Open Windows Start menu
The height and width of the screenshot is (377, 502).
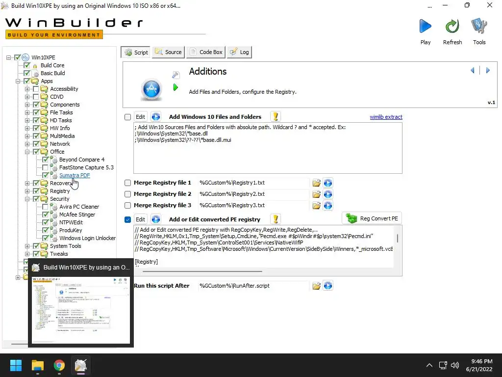pyautogui.click(x=16, y=365)
